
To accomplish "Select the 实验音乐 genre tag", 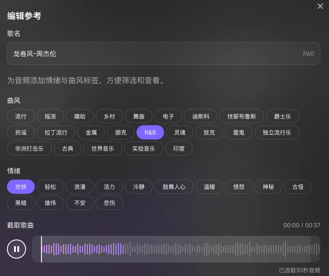I will pyautogui.click(x=143, y=149).
